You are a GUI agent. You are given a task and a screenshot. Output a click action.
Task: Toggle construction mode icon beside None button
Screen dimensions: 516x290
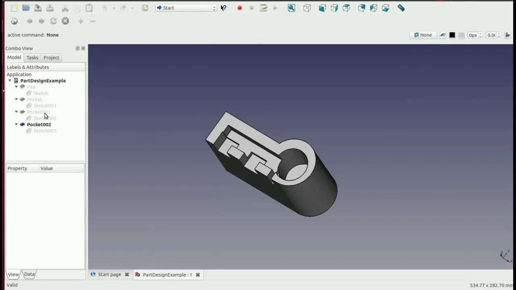443,35
